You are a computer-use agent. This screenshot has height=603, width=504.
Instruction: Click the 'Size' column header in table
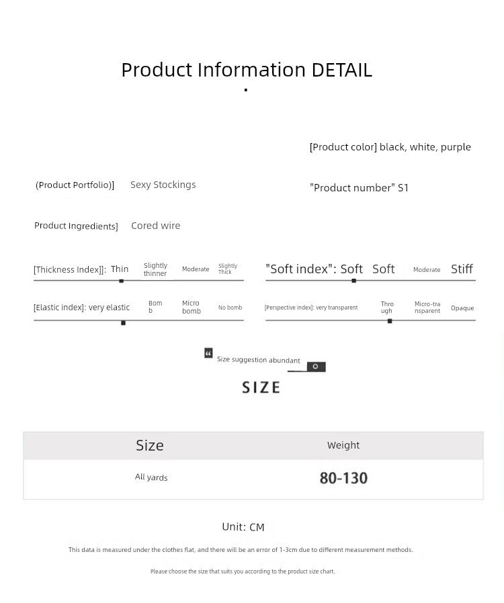click(150, 445)
